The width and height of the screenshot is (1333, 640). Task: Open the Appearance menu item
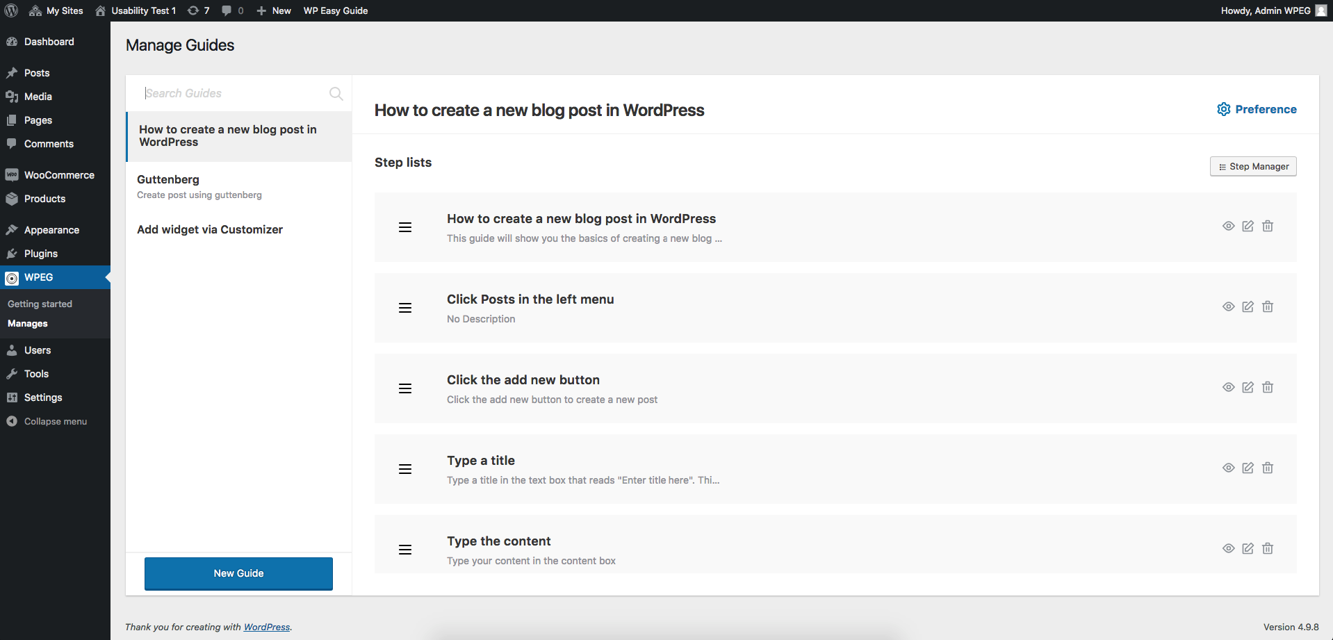point(55,230)
